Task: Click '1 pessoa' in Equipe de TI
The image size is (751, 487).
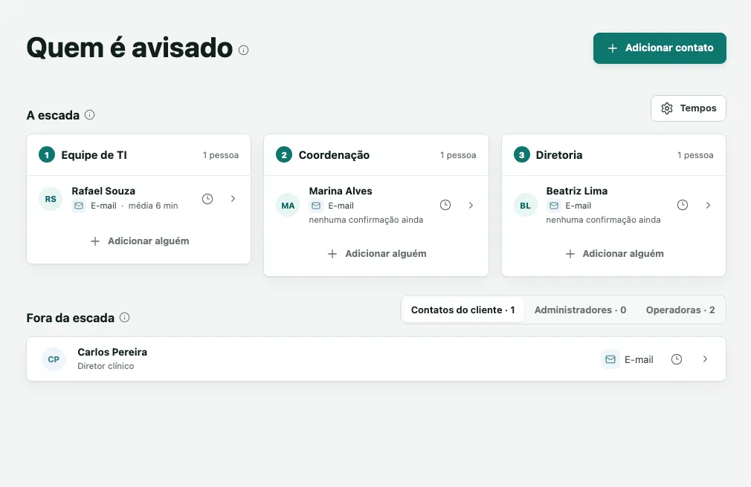Action: click(220, 155)
